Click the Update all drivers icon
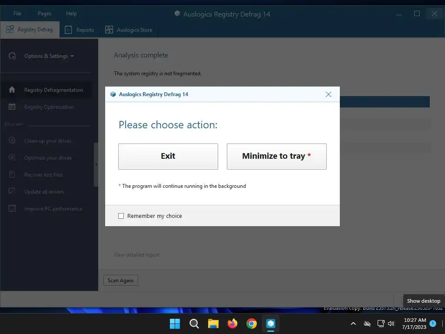This screenshot has height=334, width=445. pyautogui.click(x=12, y=191)
